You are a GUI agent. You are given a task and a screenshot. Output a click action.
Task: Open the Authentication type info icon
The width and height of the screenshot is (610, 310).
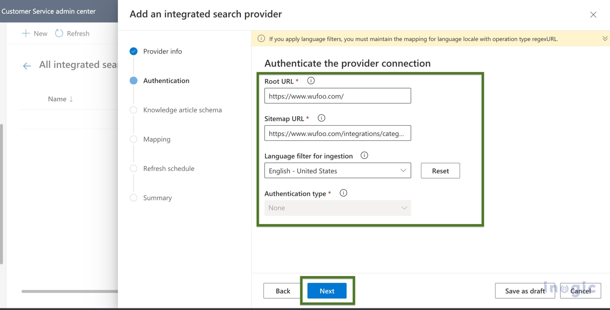[343, 193]
